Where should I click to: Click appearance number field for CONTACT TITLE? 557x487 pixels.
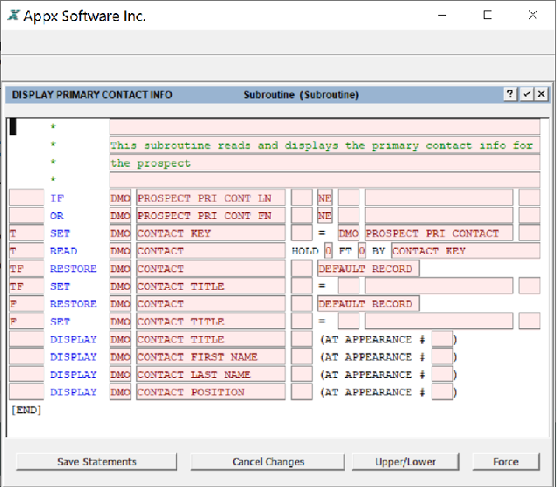click(x=443, y=340)
